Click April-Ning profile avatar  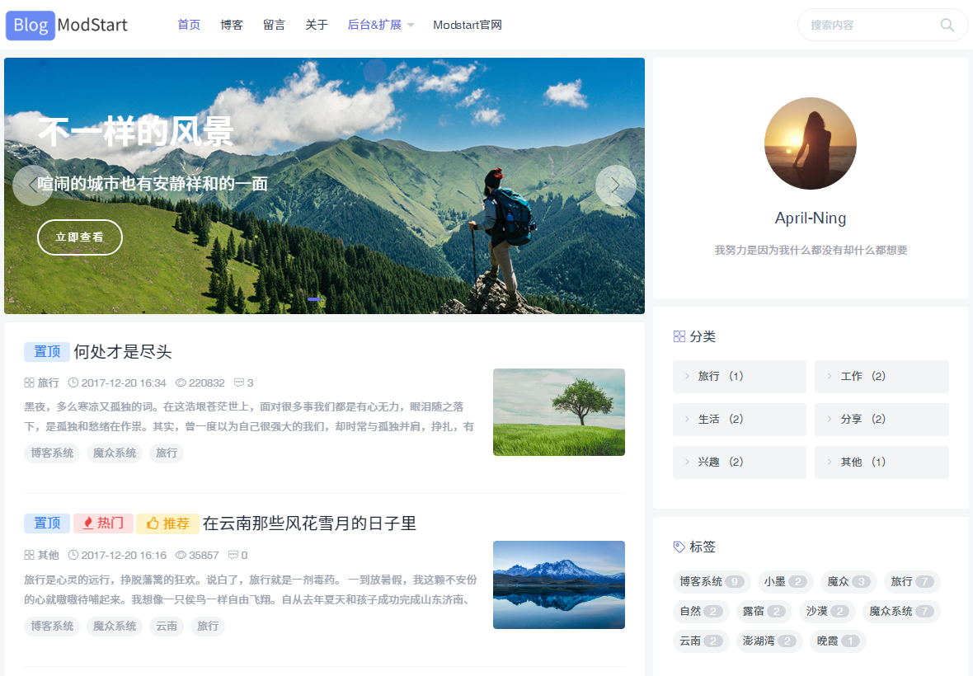pyautogui.click(x=810, y=143)
